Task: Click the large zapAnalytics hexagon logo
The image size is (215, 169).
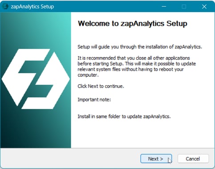Action: [36, 79]
